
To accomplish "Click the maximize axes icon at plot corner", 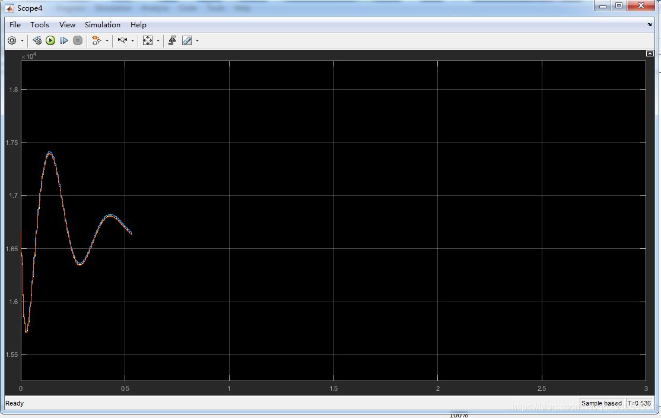I will click(650, 53).
